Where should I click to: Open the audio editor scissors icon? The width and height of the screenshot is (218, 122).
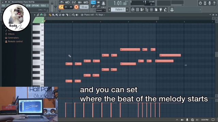point(205,3)
